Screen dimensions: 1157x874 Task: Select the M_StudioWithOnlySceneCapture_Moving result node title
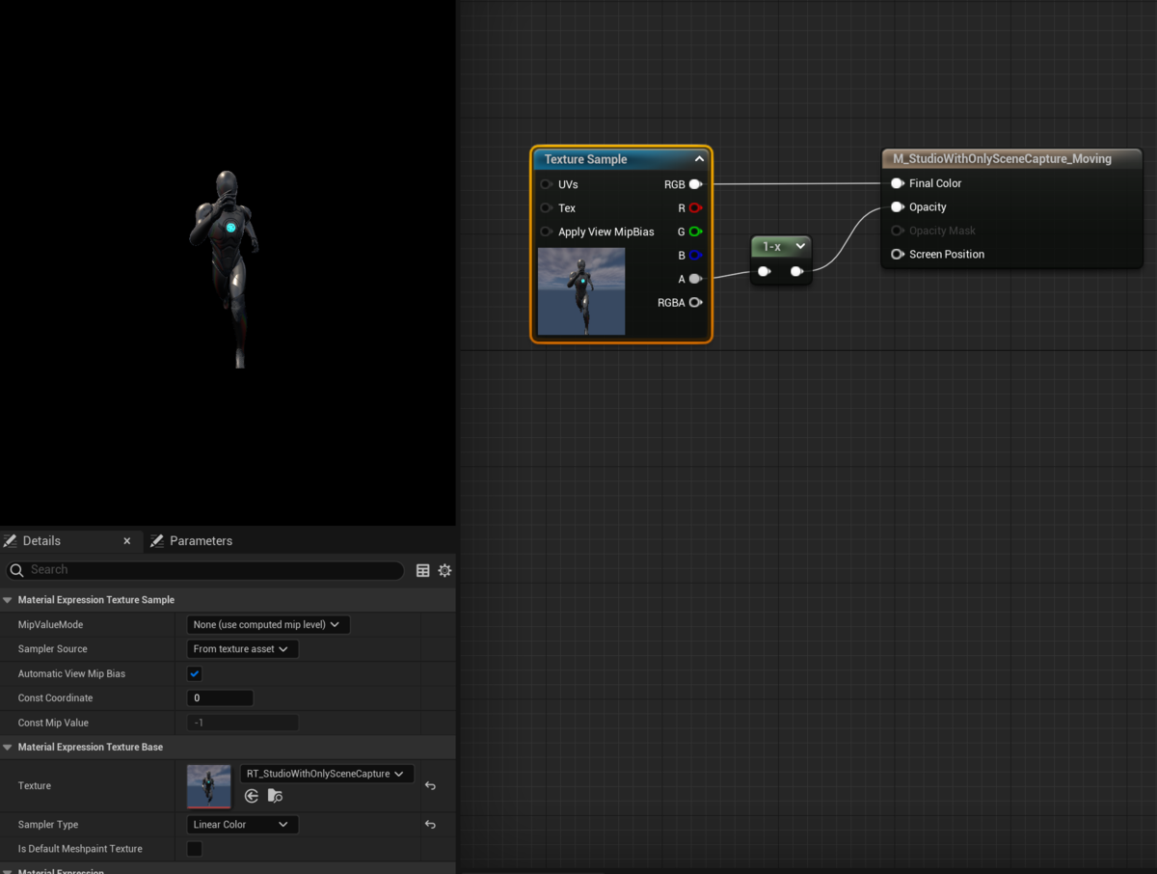click(1003, 158)
